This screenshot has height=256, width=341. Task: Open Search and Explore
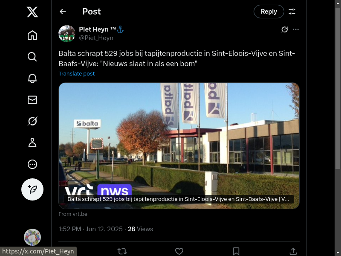point(32,57)
